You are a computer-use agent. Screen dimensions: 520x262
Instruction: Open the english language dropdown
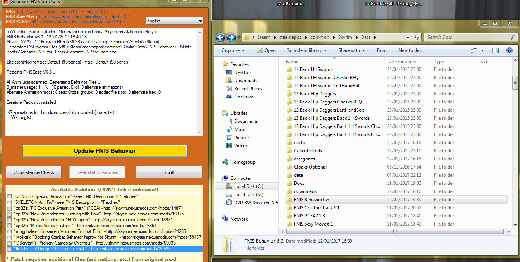coord(175,21)
